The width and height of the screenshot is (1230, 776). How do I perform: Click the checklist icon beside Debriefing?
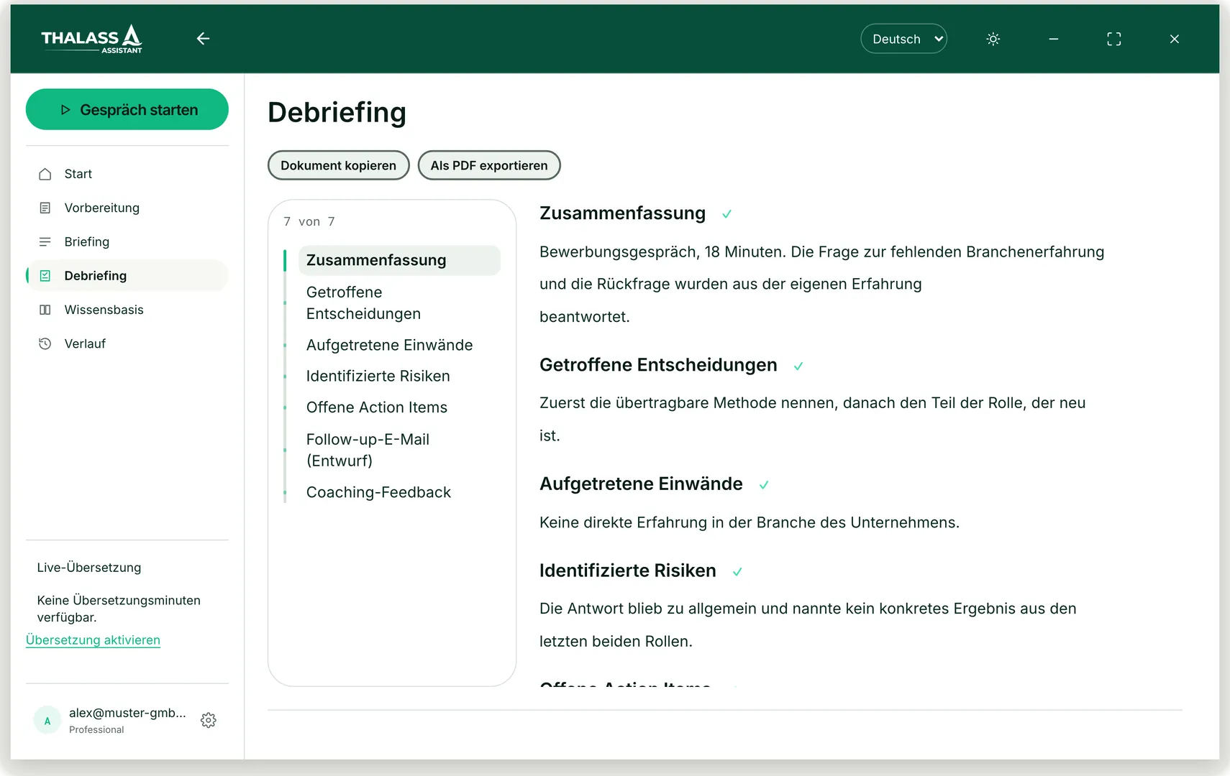tap(45, 275)
